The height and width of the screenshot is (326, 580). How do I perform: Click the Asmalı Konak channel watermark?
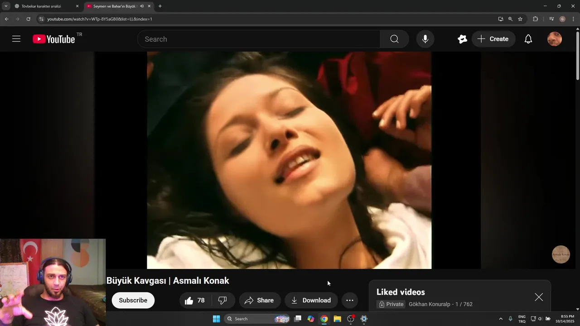(561, 254)
